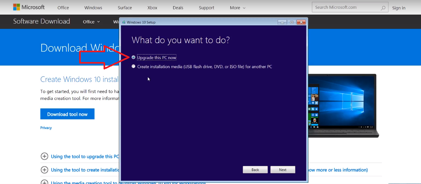Choose the "Create installation media" radio option

point(133,67)
